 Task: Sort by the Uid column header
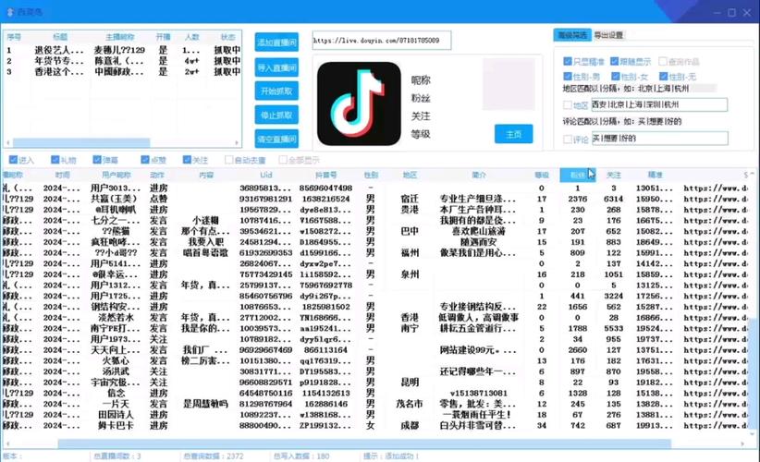[266, 175]
